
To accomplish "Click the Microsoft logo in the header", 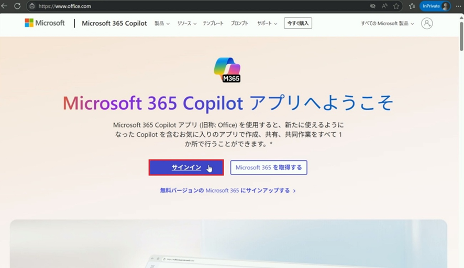I will point(45,23).
